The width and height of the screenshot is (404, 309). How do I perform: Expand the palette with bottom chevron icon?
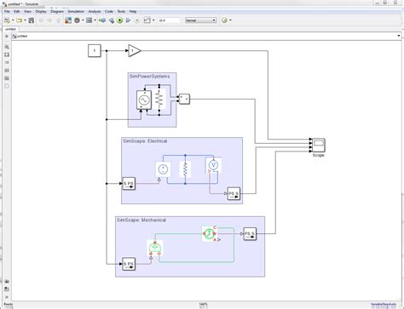7,297
